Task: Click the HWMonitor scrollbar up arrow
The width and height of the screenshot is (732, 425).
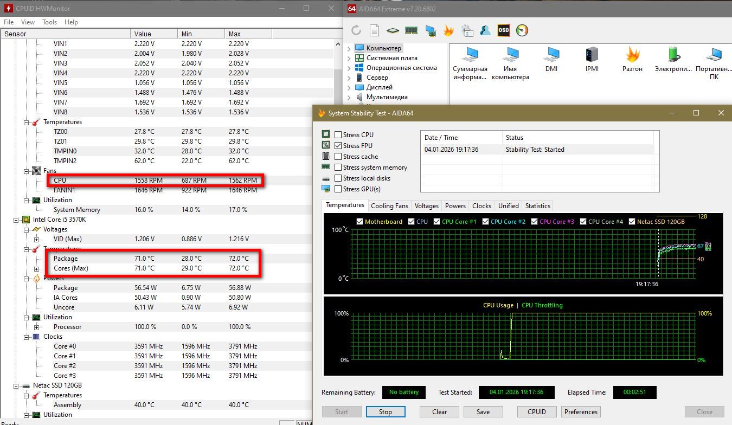Action: pos(338,44)
